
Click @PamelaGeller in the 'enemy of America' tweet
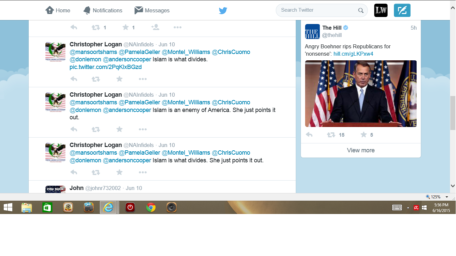click(x=140, y=102)
